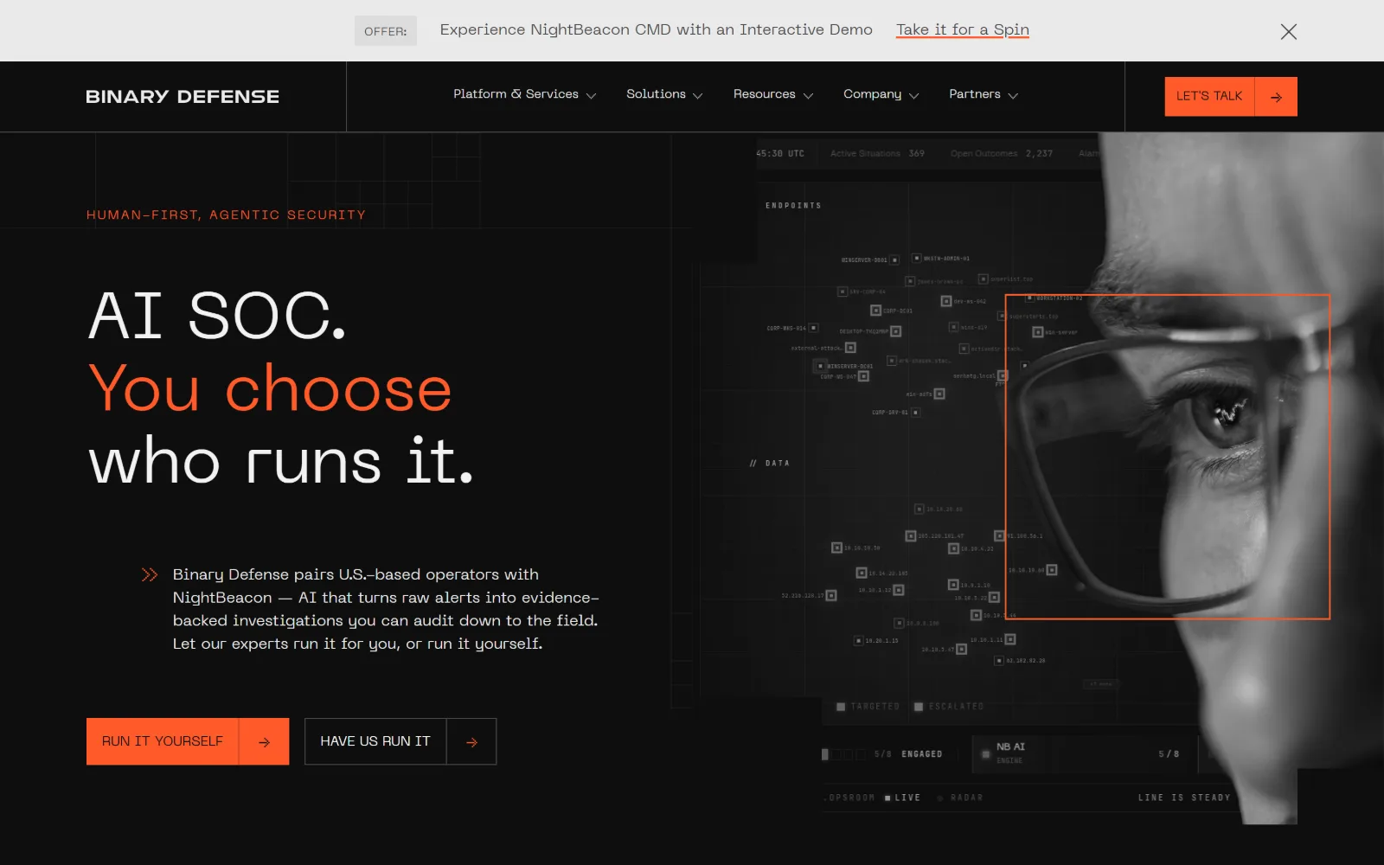
Task: Click the 'Active Situations 369' counter
Action: tap(877, 154)
